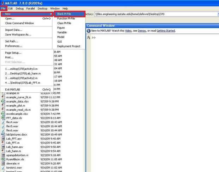The image size is (219, 172).
Task: Click the audio file icon beside flex5.wav
Action: coord(3,126)
